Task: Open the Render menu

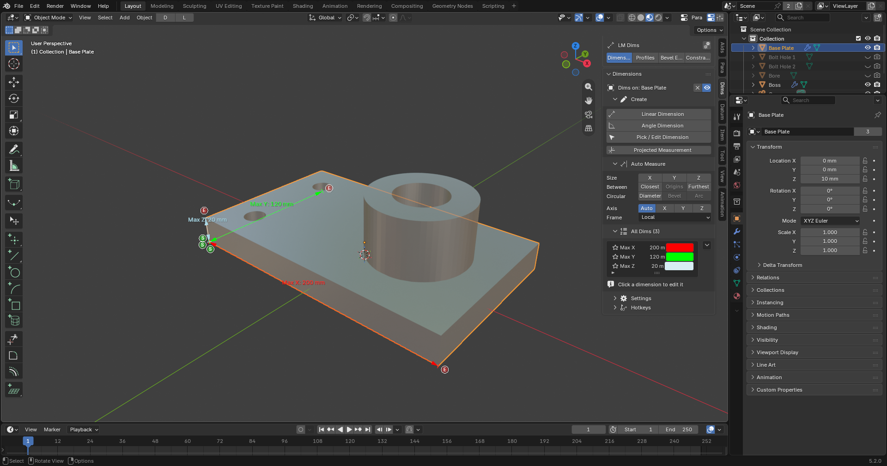Action: click(x=55, y=6)
